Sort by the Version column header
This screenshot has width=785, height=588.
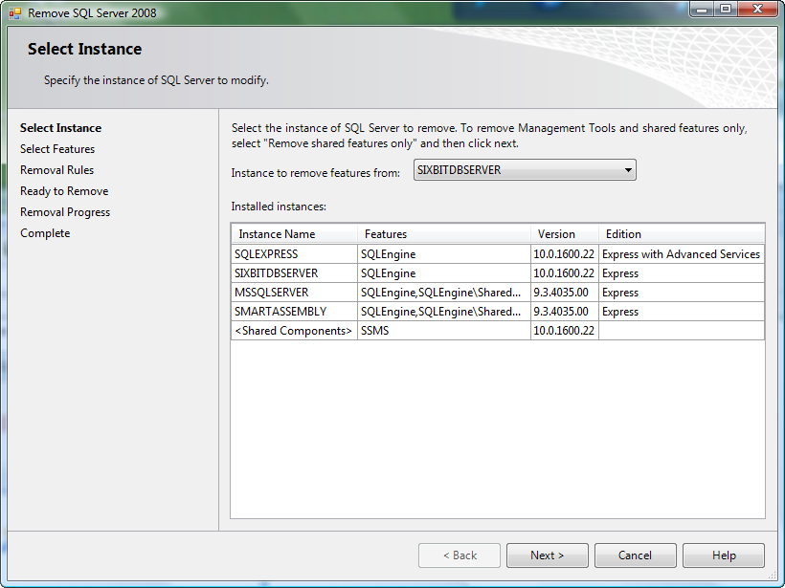(x=563, y=233)
